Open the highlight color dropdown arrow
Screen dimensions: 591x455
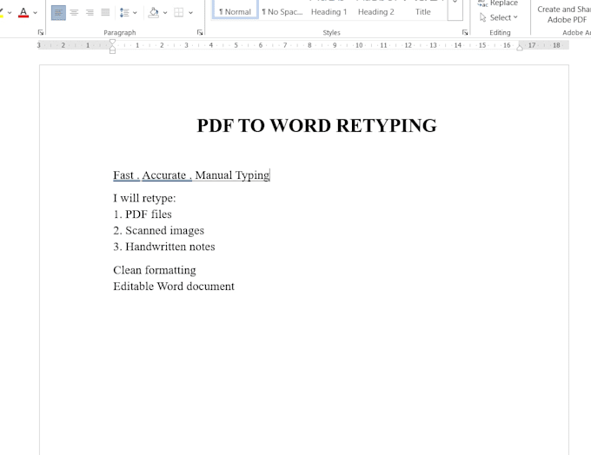coord(10,13)
